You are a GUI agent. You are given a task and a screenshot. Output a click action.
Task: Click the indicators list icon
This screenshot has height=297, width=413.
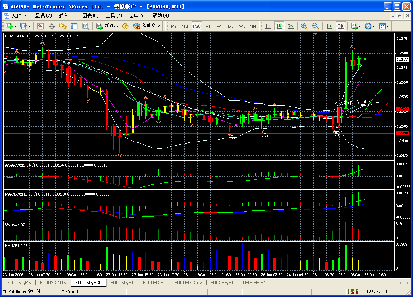[354, 26]
